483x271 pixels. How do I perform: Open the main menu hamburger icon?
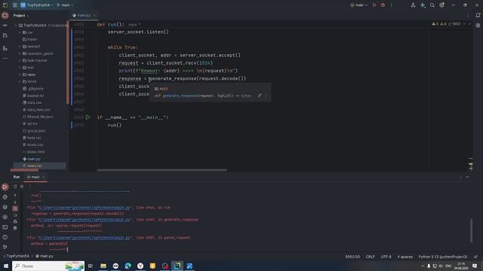[x=14, y=5]
